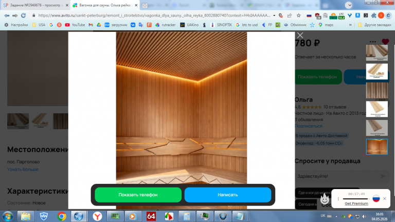This screenshot has width=395, height=222.
Task: Open a new browser tab
Action: click(145, 5)
